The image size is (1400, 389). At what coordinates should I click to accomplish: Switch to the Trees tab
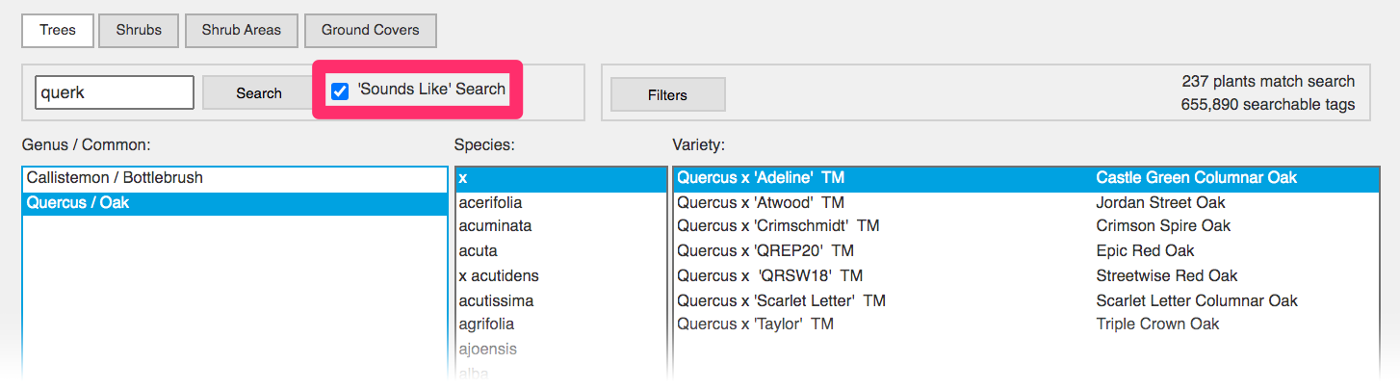pyautogui.click(x=58, y=30)
